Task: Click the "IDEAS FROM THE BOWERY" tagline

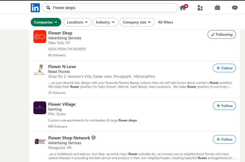Action: pyautogui.click(x=67, y=49)
